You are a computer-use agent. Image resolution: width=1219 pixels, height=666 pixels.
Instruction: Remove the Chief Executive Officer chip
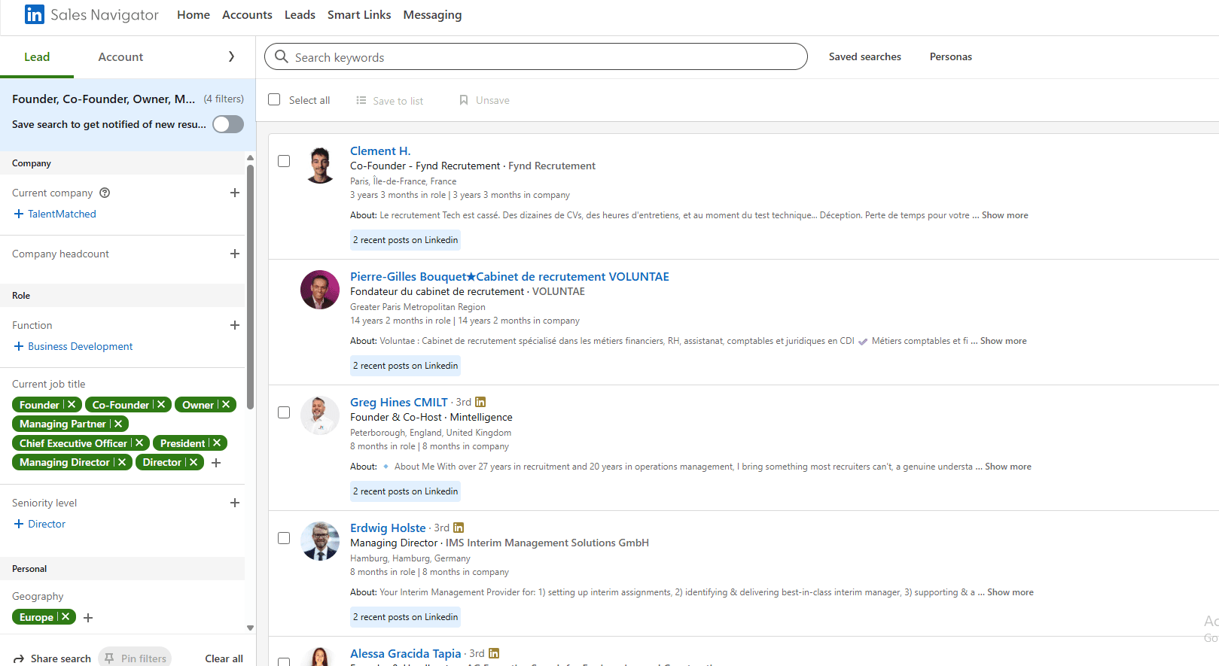pyautogui.click(x=139, y=442)
